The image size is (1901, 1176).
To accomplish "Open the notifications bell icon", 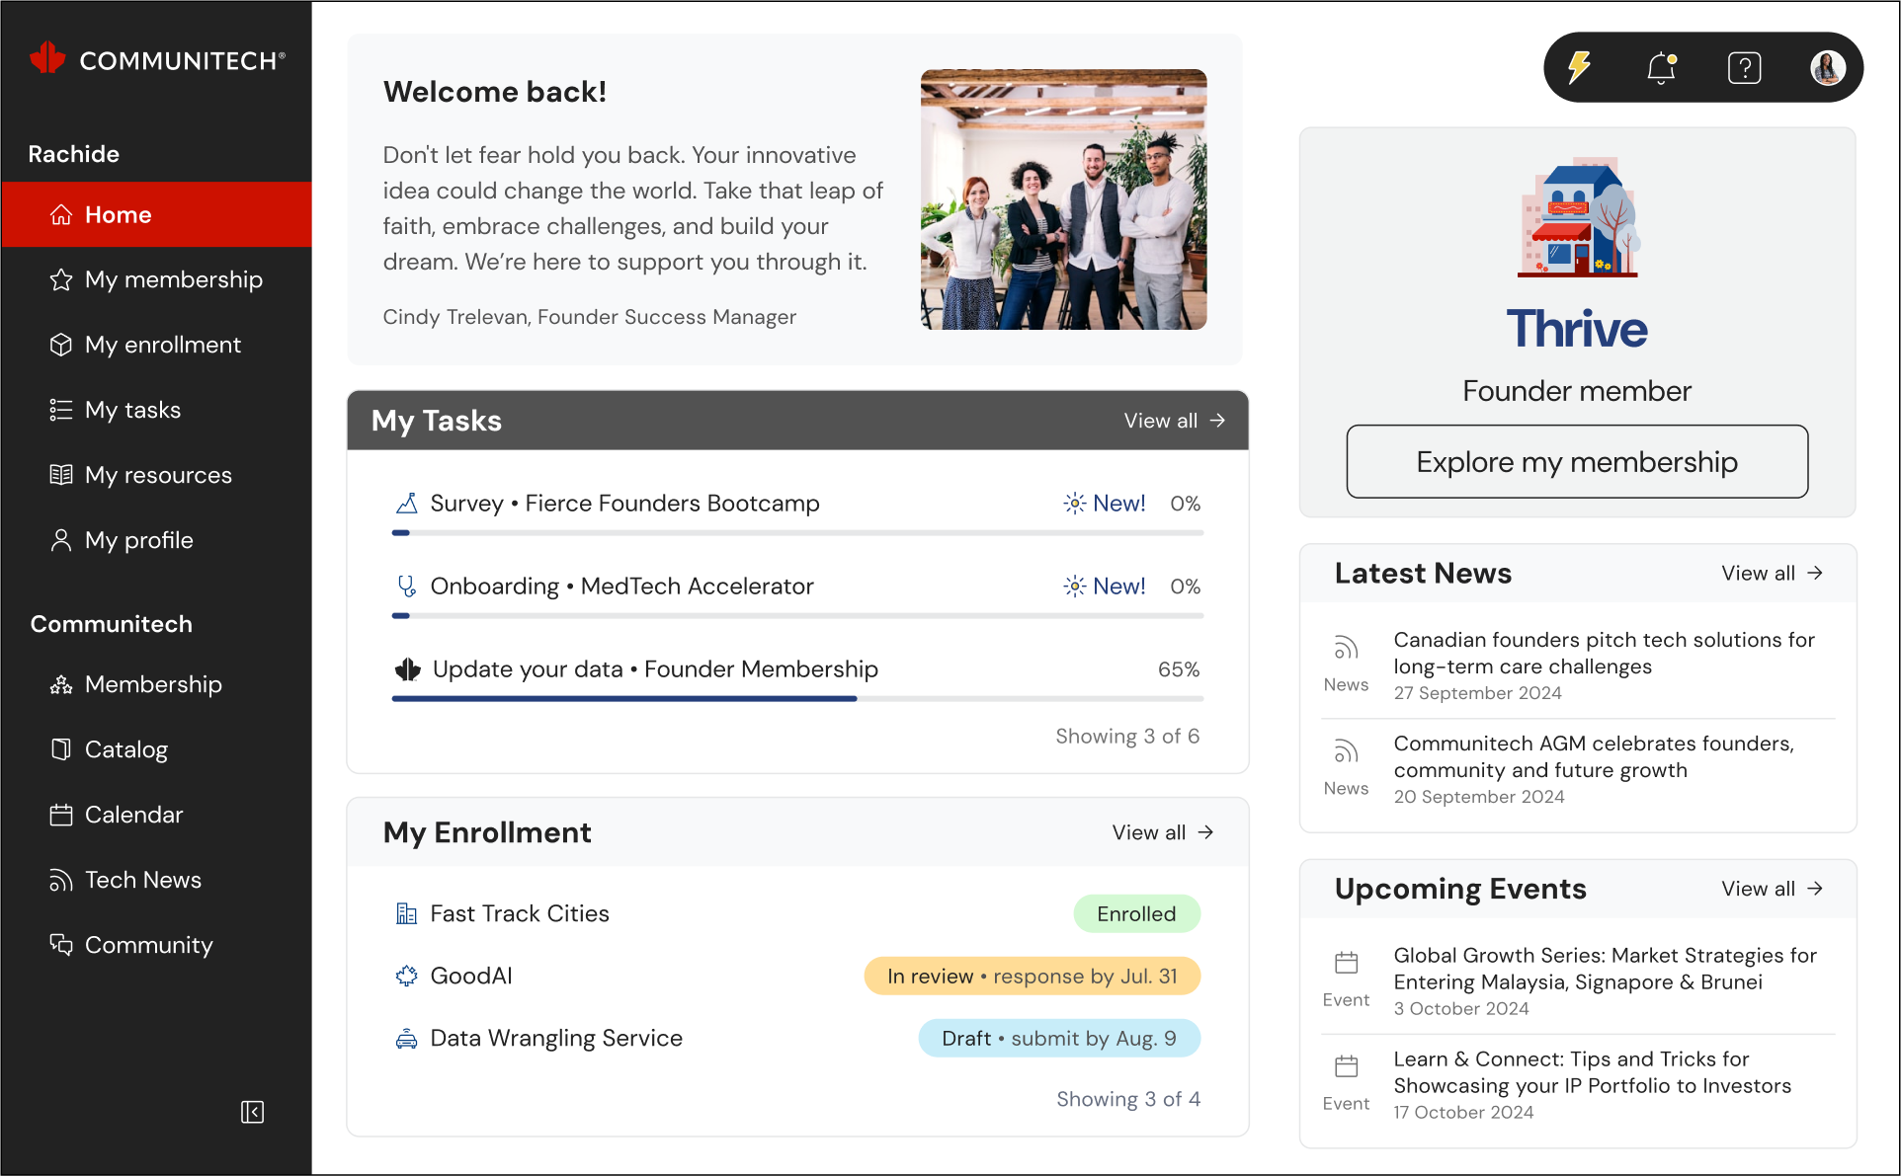I will pos(1662,67).
